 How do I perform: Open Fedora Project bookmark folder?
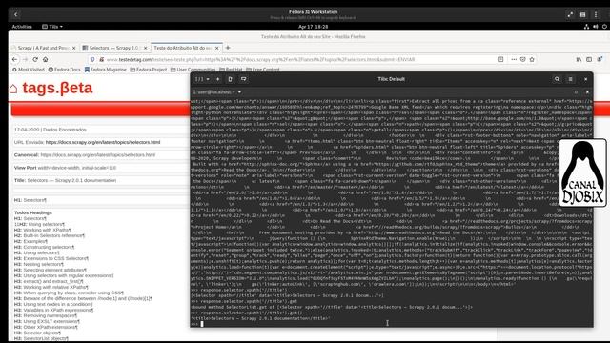pos(149,70)
